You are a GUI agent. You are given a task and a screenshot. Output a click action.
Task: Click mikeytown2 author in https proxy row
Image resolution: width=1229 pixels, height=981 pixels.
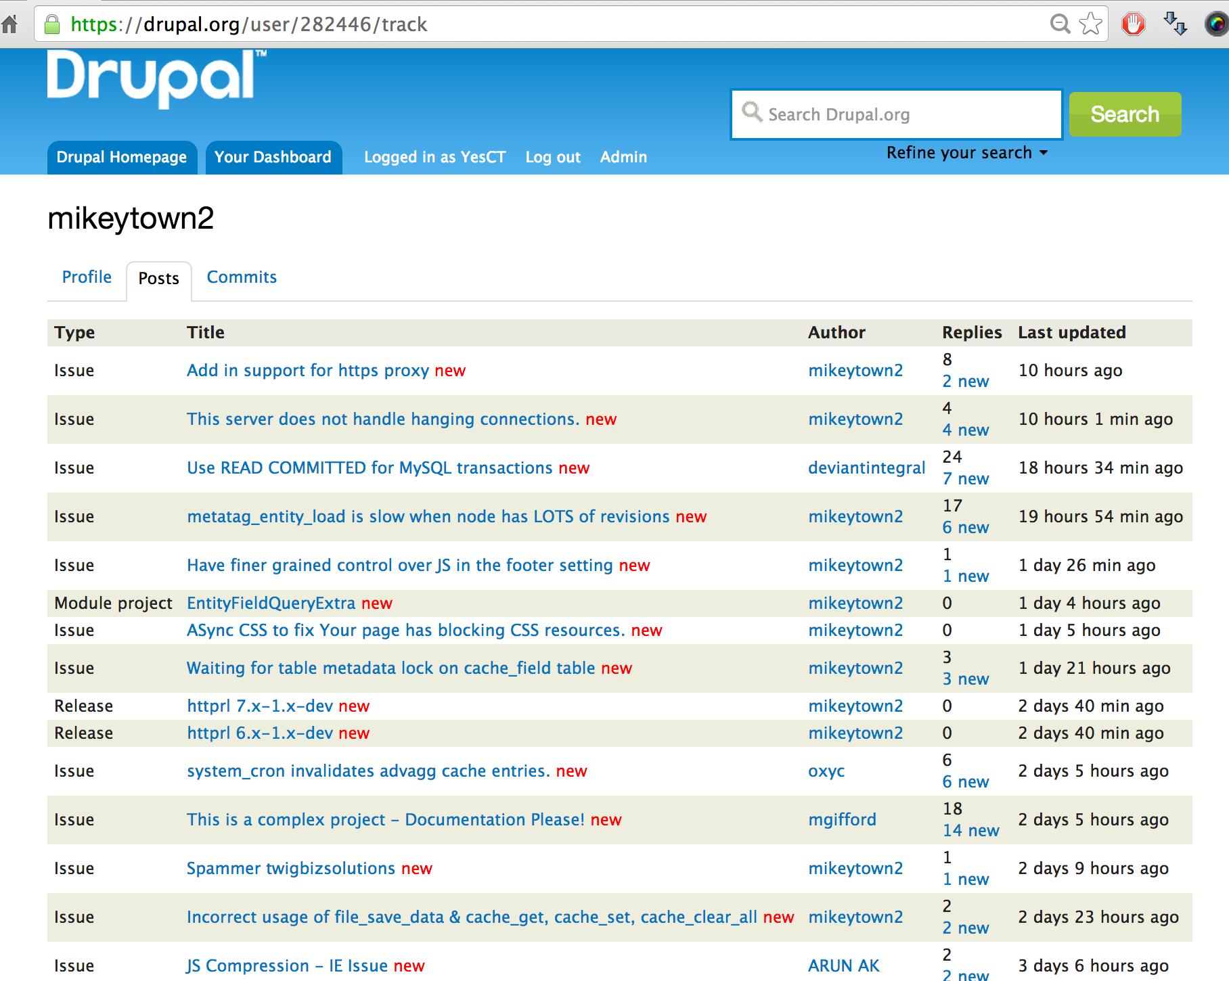pyautogui.click(x=855, y=371)
